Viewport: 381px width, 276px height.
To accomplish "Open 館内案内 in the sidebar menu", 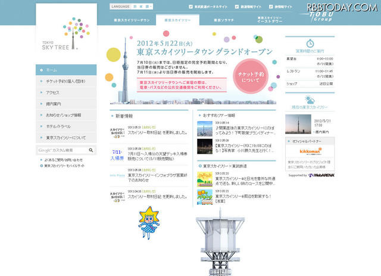I will [66, 104].
